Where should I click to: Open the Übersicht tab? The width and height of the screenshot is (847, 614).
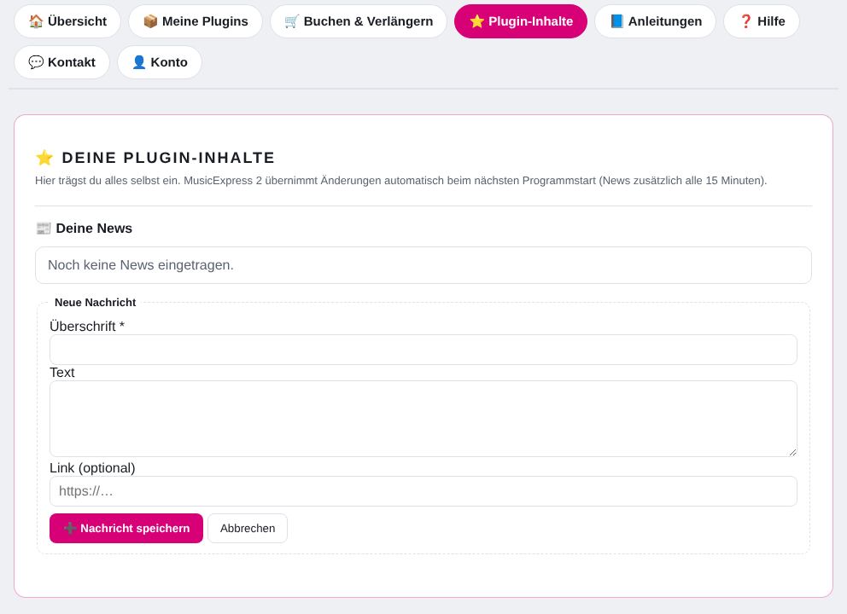coord(67,21)
